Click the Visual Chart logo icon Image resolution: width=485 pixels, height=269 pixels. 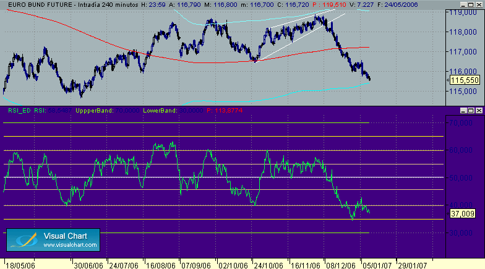tap(24, 240)
